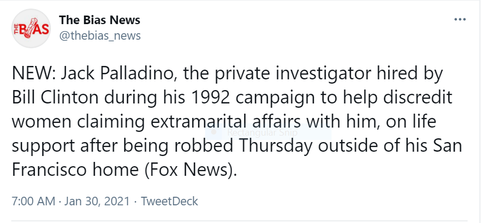Click Bill Clinton in the tweet text
Screen dimensions: 481x223
(x=56, y=98)
